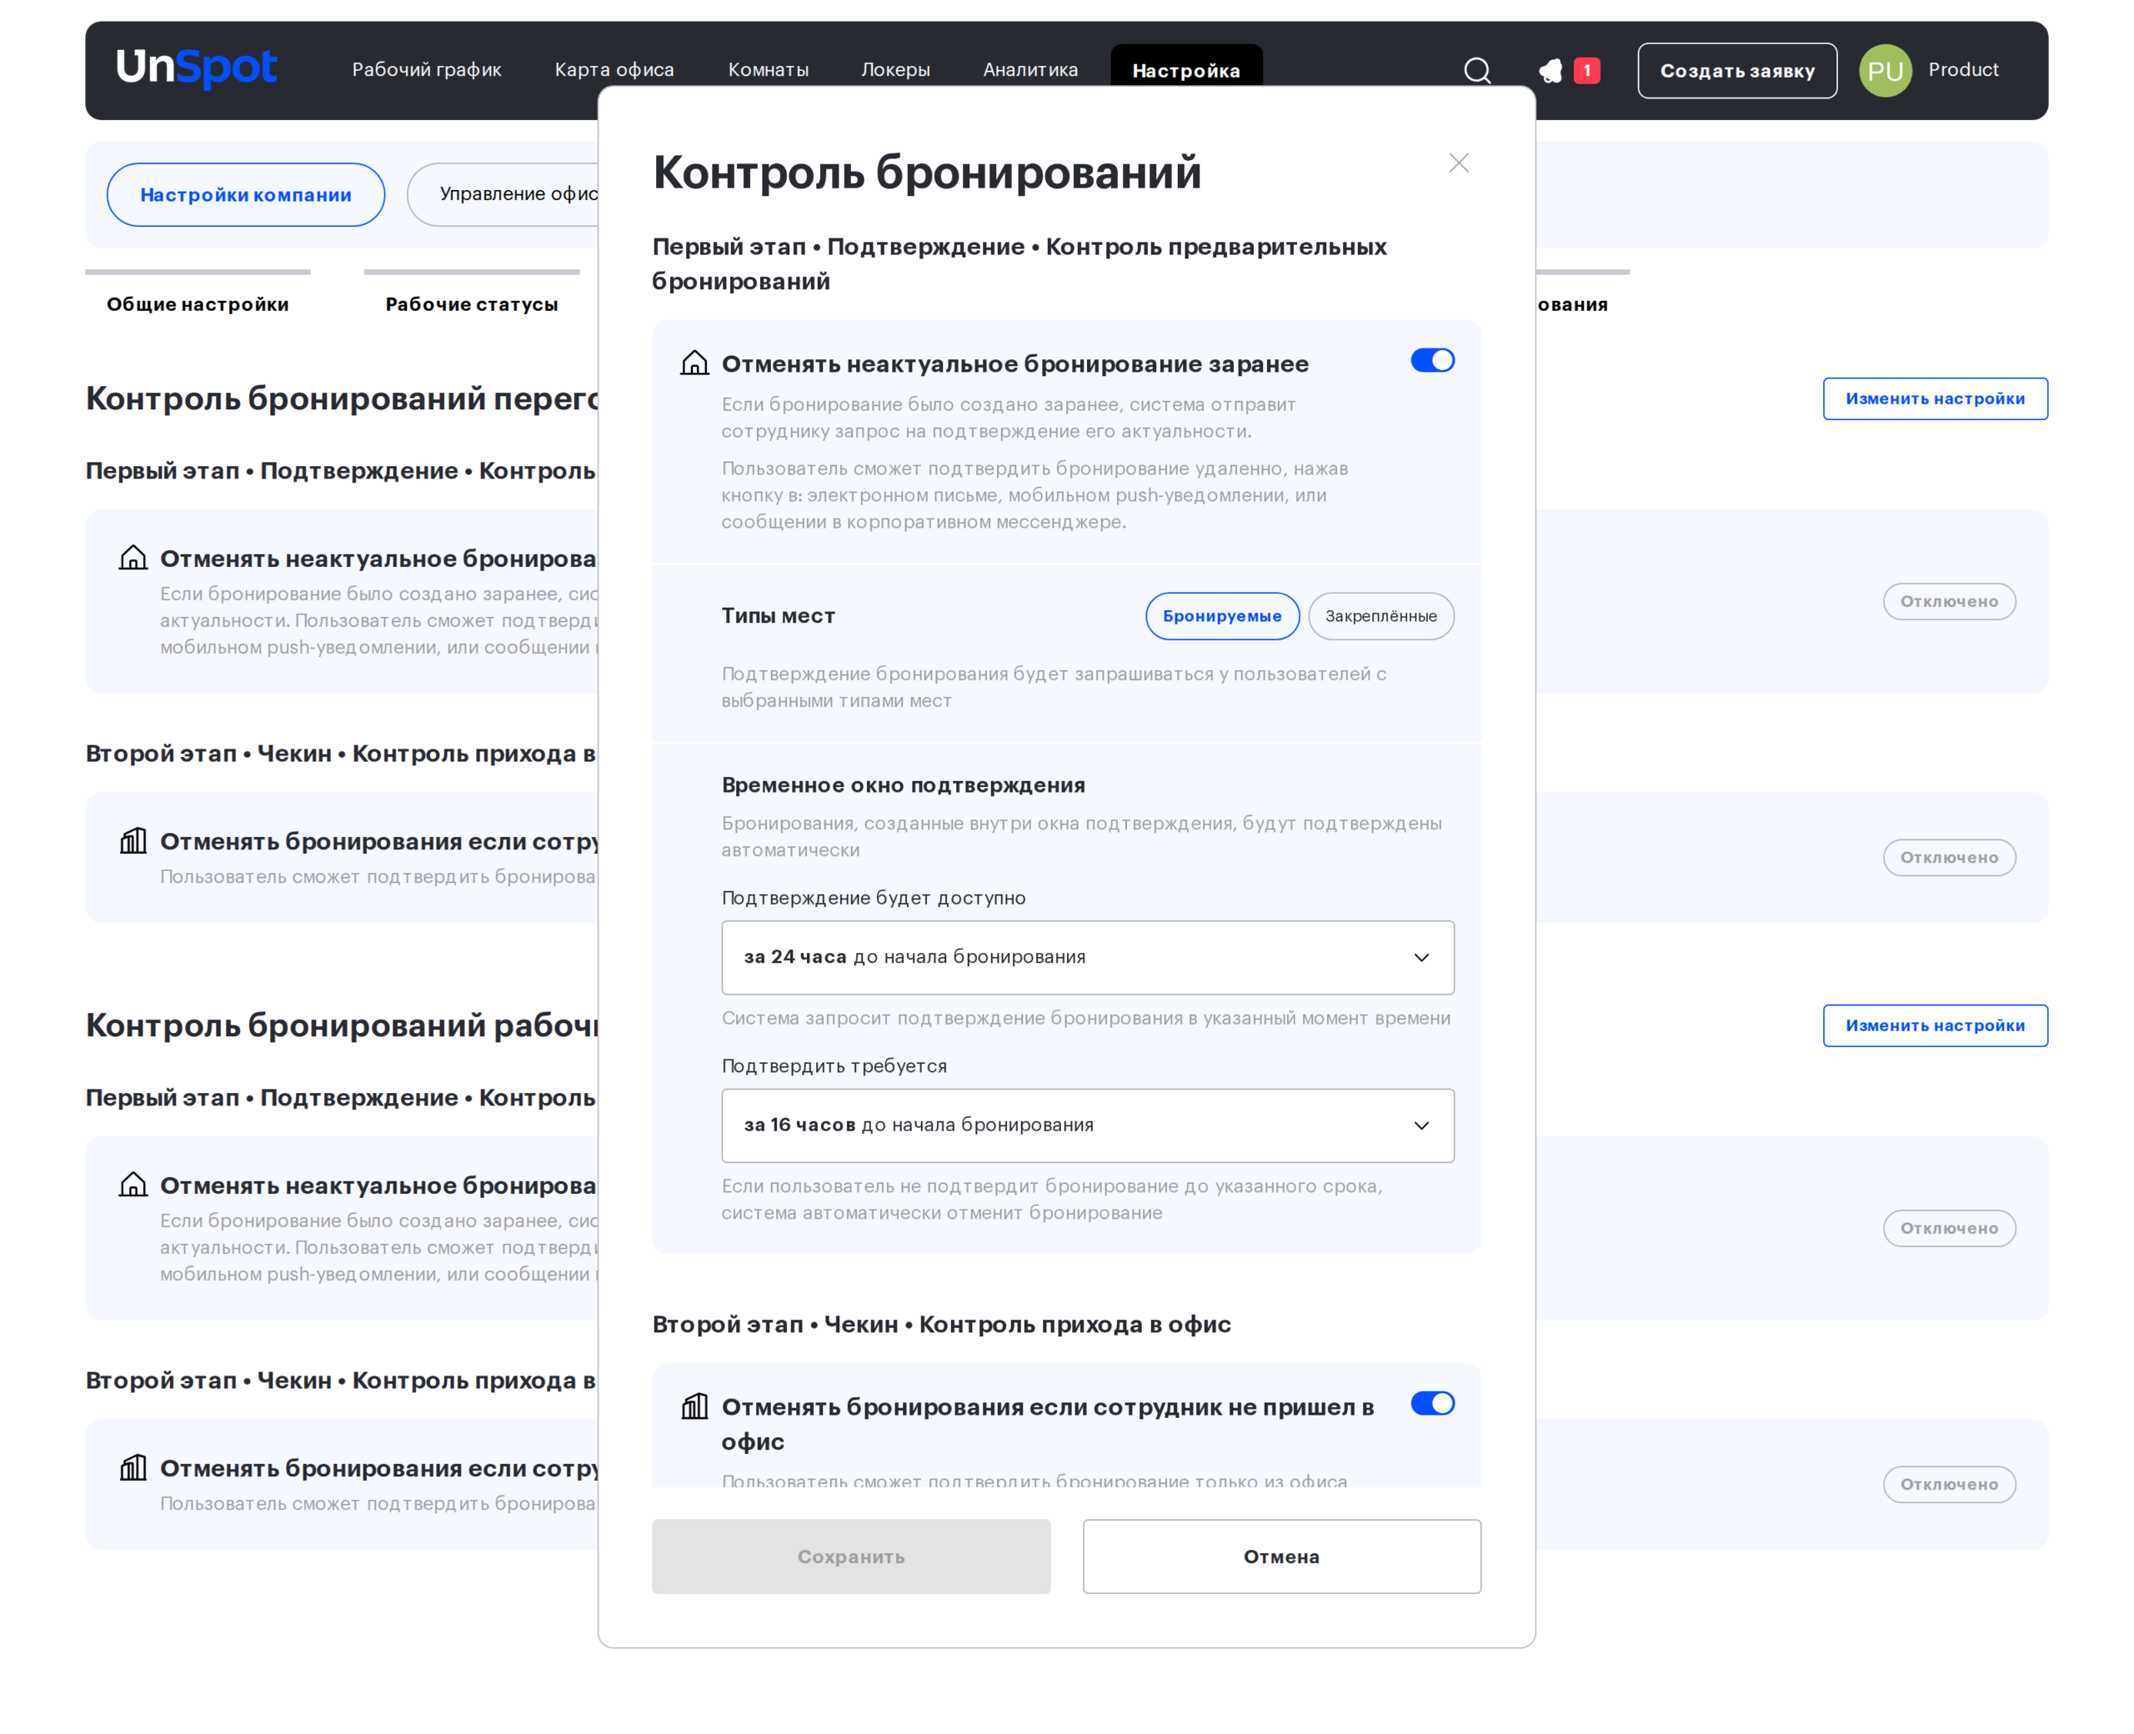This screenshot has width=2134, height=1734.
Task: Switch to Общие настройки tab
Action: coord(198,303)
